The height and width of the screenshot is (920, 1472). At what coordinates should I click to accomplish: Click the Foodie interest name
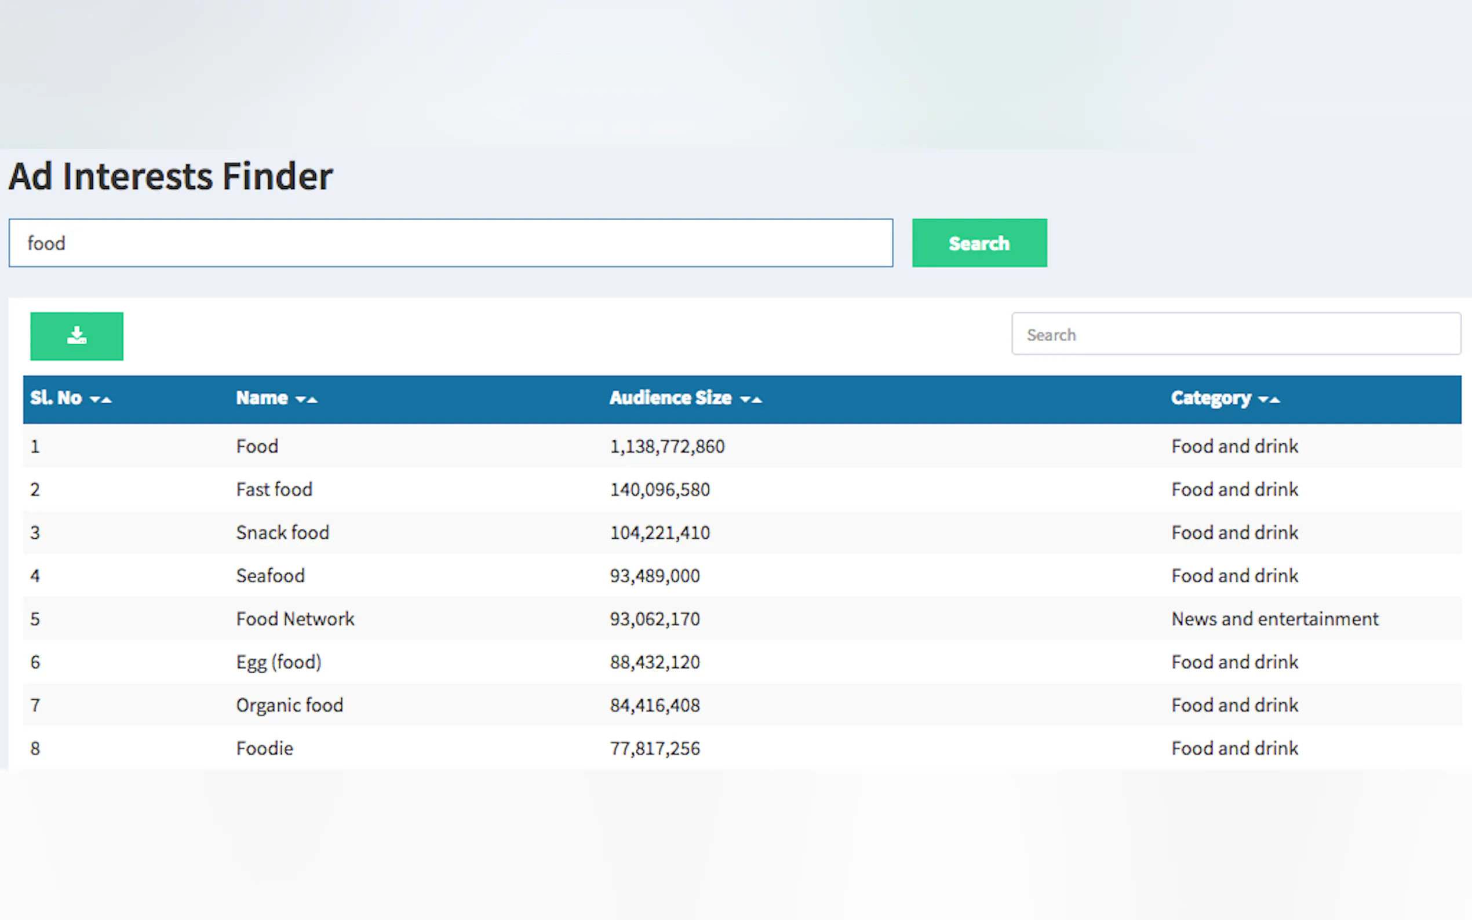coord(265,749)
